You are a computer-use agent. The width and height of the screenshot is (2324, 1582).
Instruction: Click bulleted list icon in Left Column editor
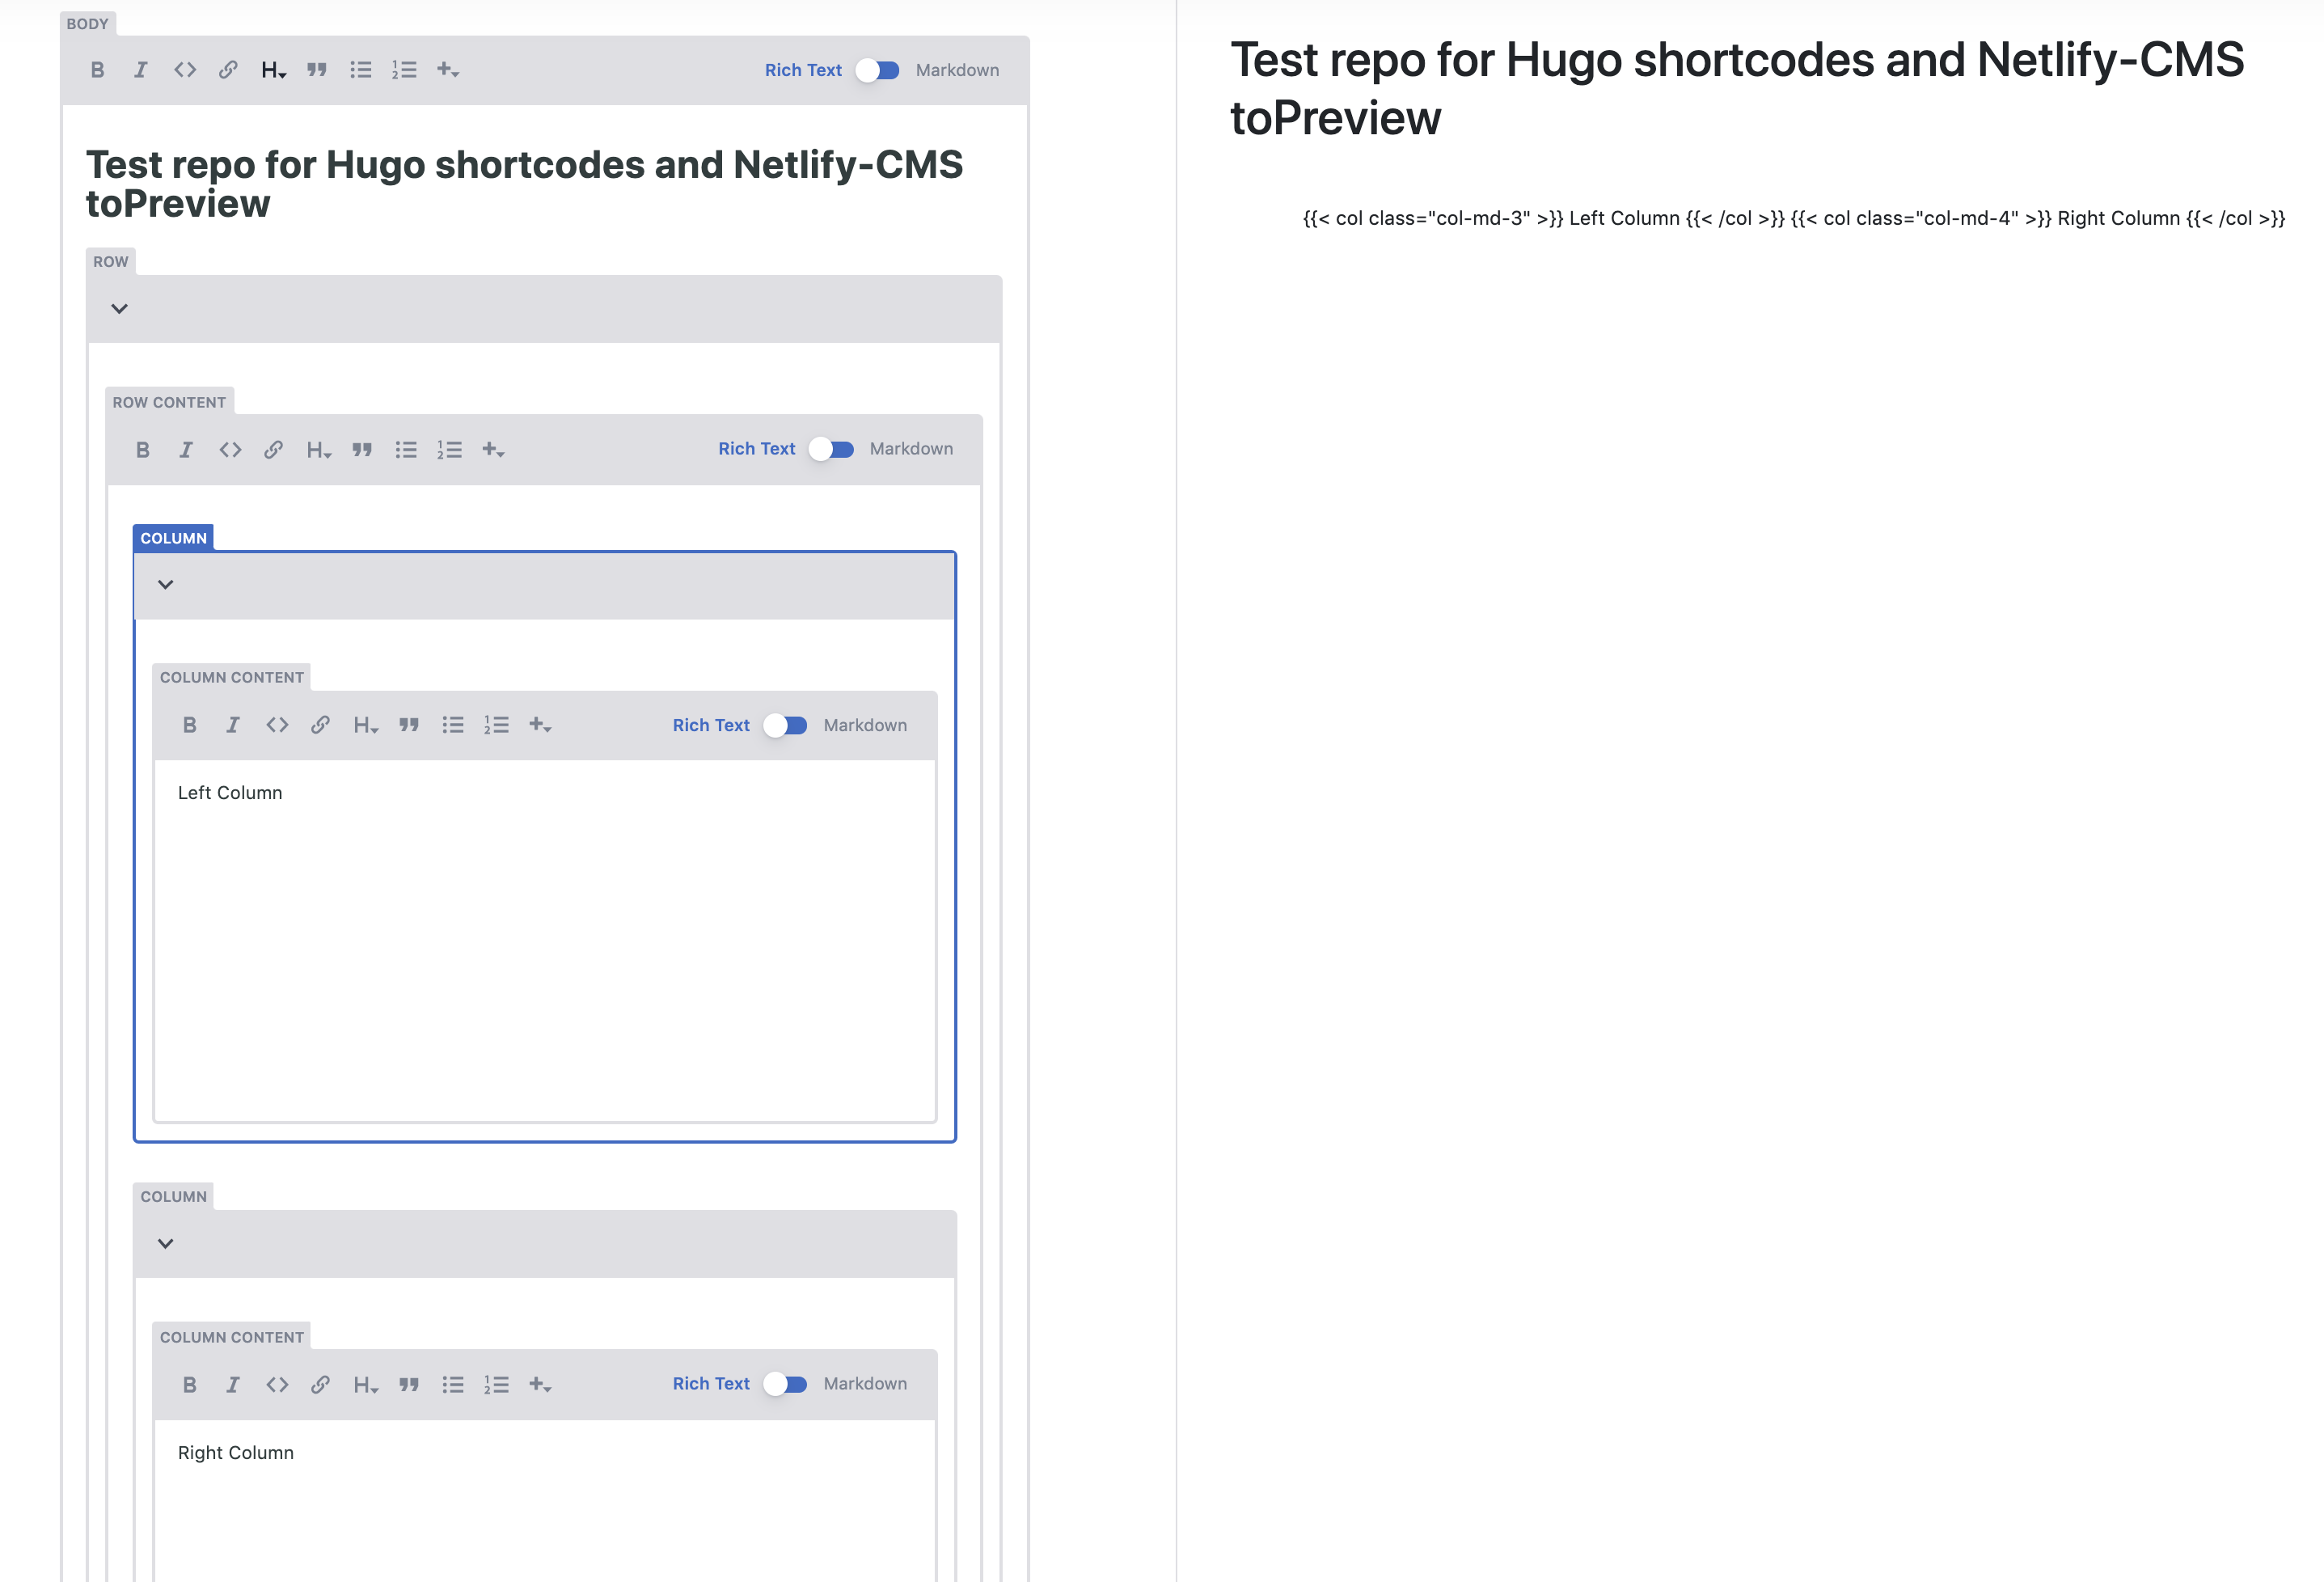tap(453, 725)
